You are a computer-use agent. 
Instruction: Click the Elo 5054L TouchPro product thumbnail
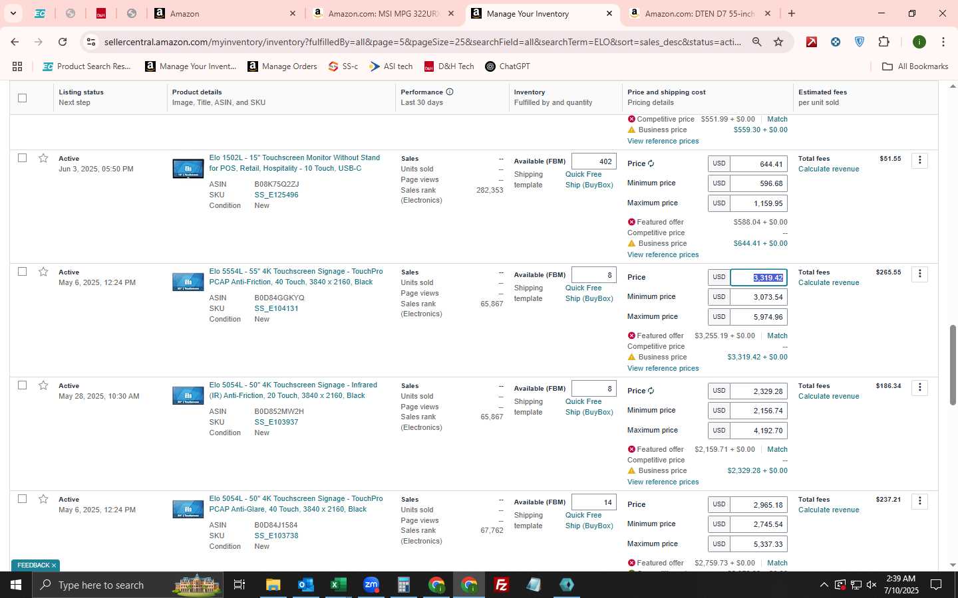click(188, 510)
